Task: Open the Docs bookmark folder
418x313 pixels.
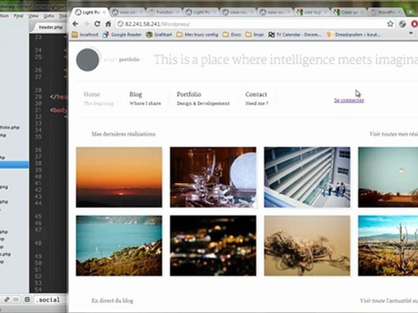Action: click(232, 35)
